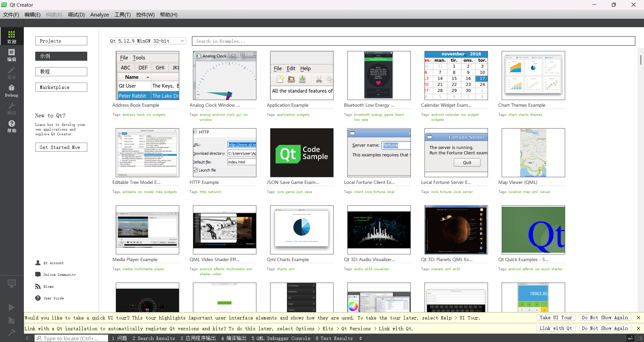
Task: Click Do Not Show Again for Link with Qt
Action: click(x=605, y=328)
